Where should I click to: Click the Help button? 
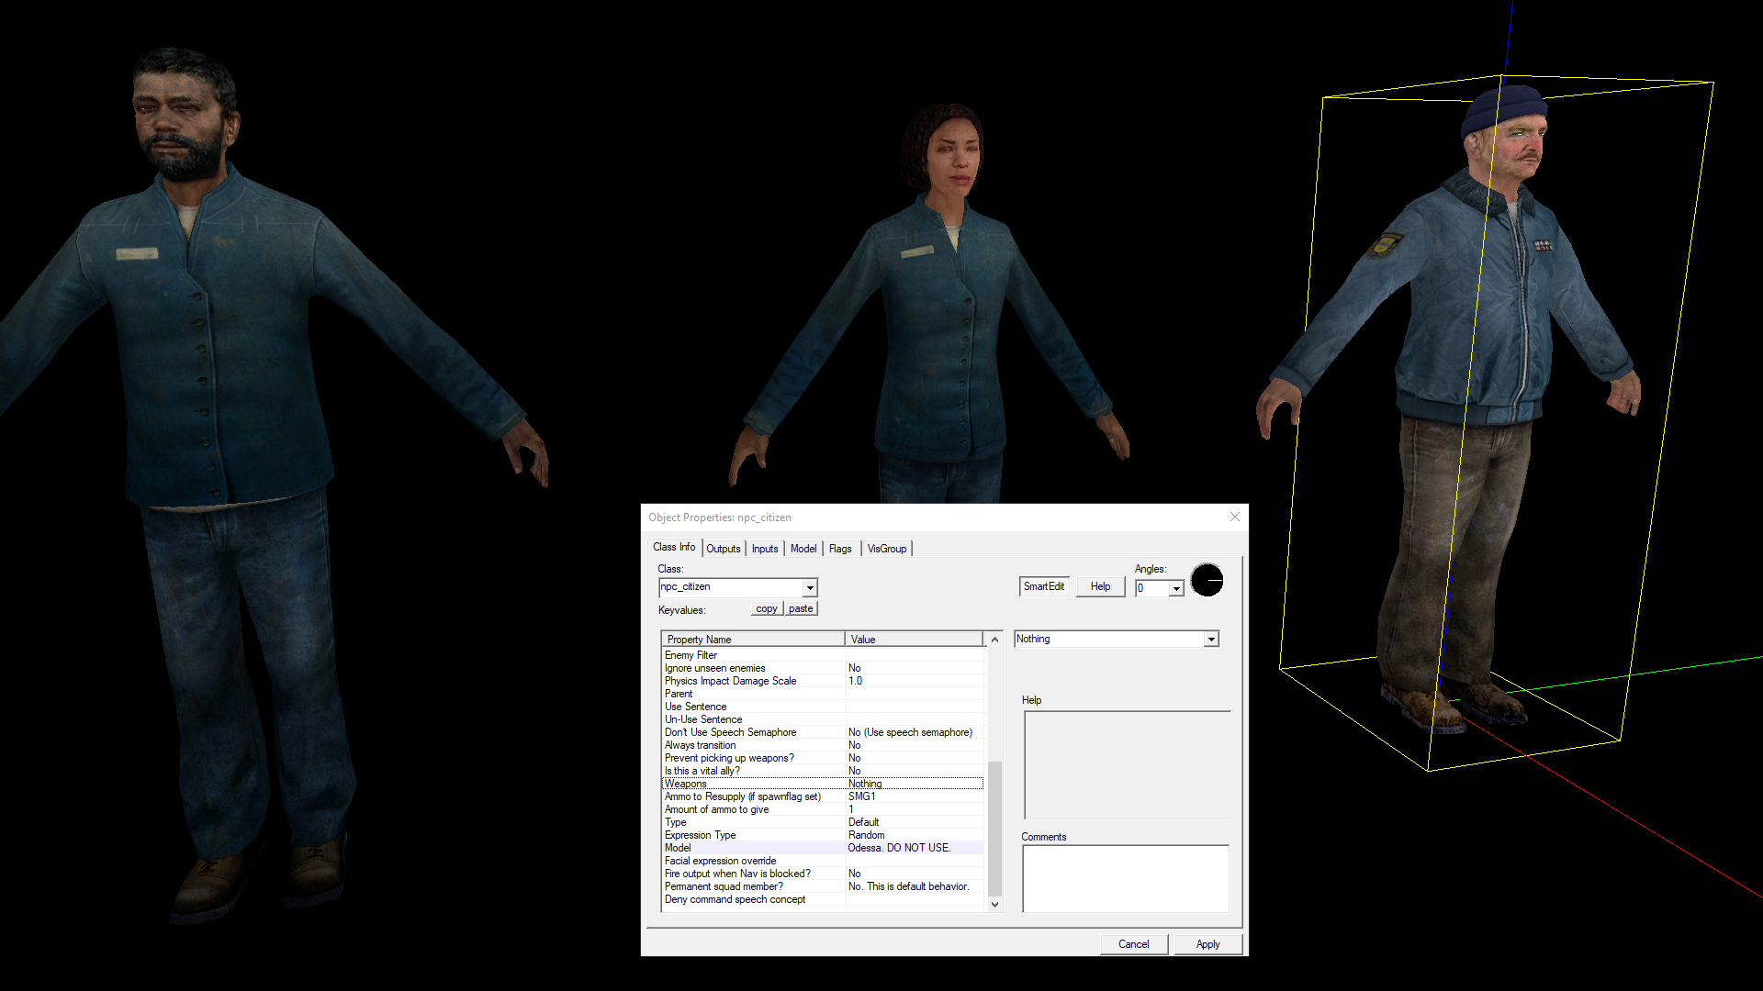click(1100, 586)
